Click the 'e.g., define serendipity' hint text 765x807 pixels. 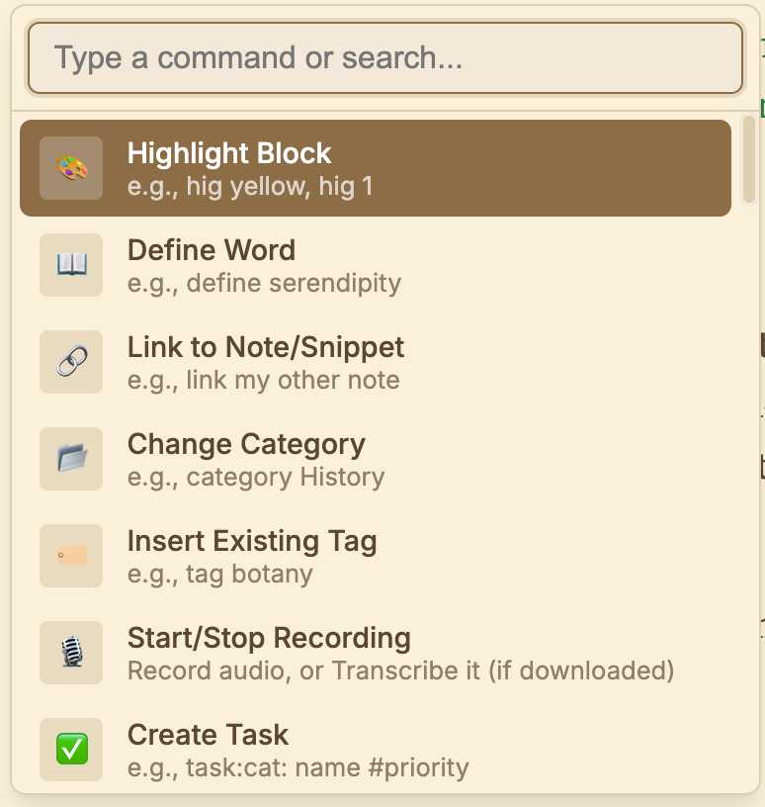pos(264,283)
